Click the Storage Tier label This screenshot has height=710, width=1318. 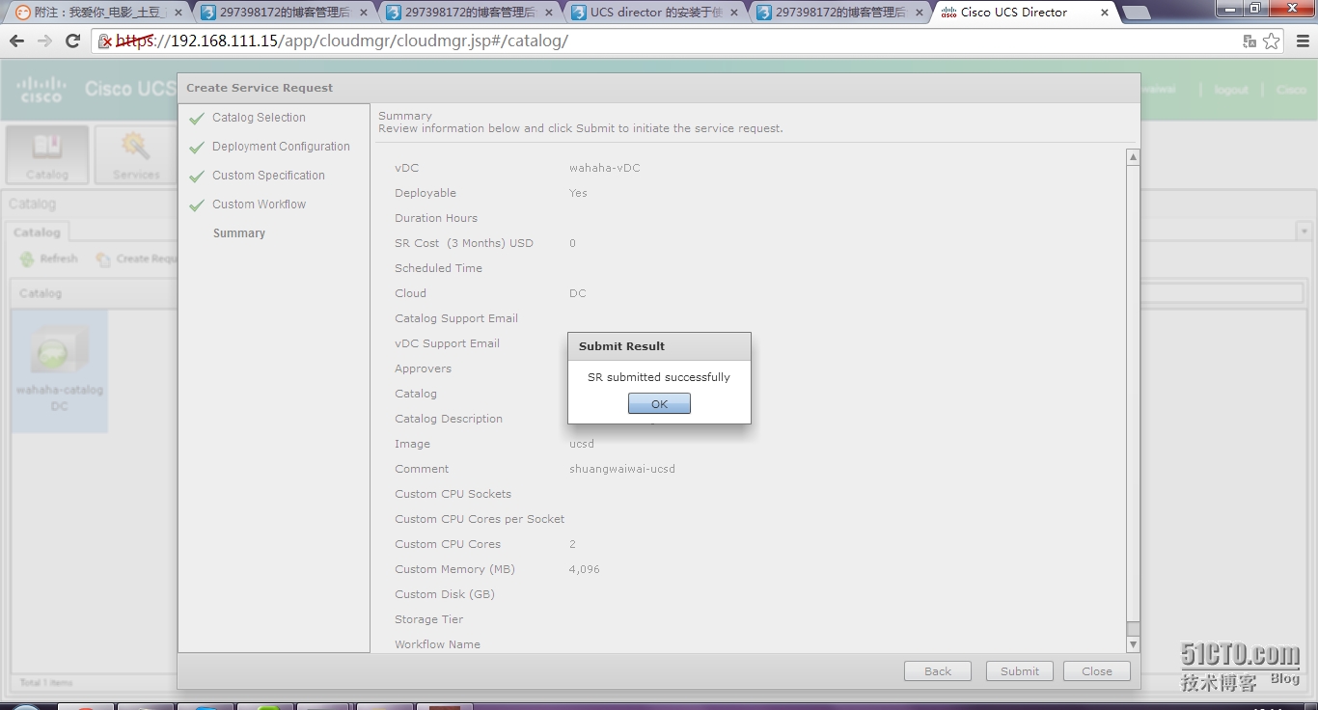pyautogui.click(x=428, y=619)
